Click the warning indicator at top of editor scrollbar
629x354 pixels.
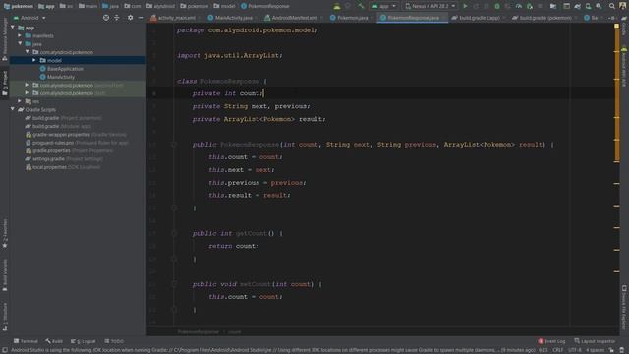pos(616,27)
